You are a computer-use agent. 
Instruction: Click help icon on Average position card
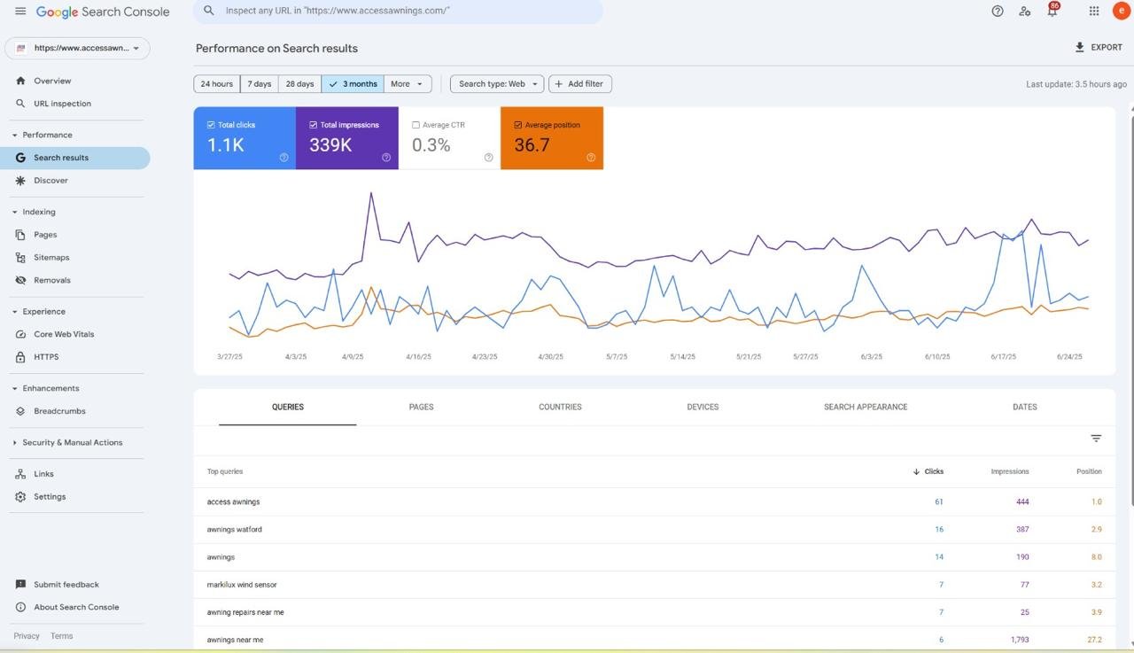point(591,158)
